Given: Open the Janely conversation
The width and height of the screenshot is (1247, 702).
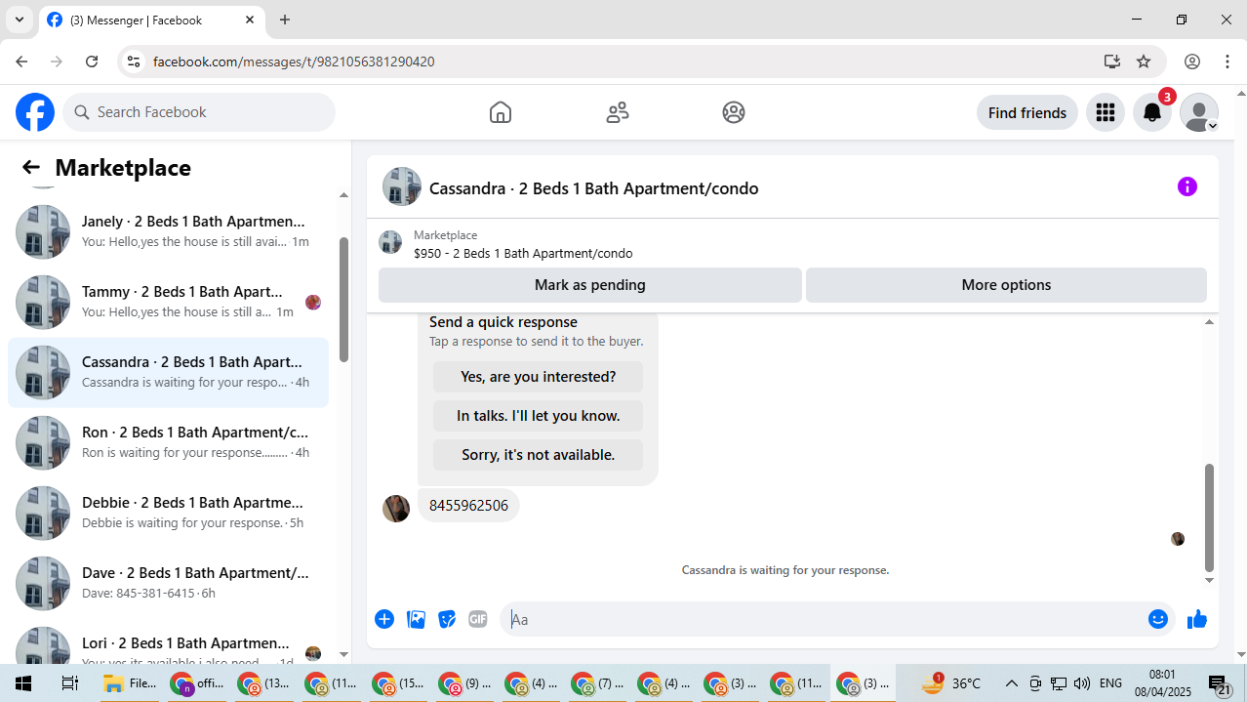Looking at the screenshot, I should pyautogui.click(x=168, y=232).
